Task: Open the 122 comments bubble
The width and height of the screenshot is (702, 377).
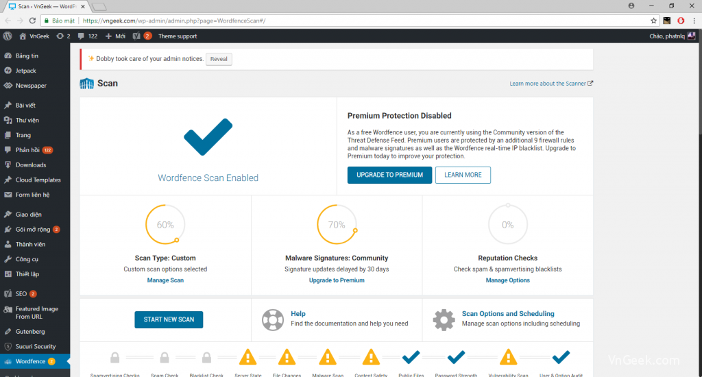Action: tap(87, 36)
